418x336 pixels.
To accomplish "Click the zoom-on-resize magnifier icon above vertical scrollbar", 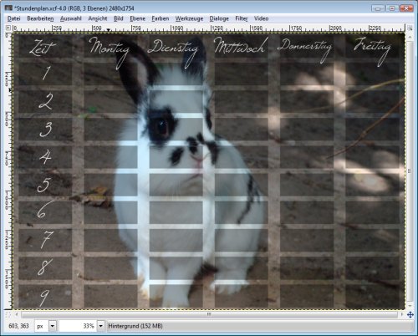I will tap(410, 28).
